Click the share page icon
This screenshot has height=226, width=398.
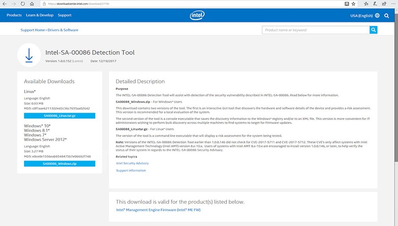pos(384,4)
